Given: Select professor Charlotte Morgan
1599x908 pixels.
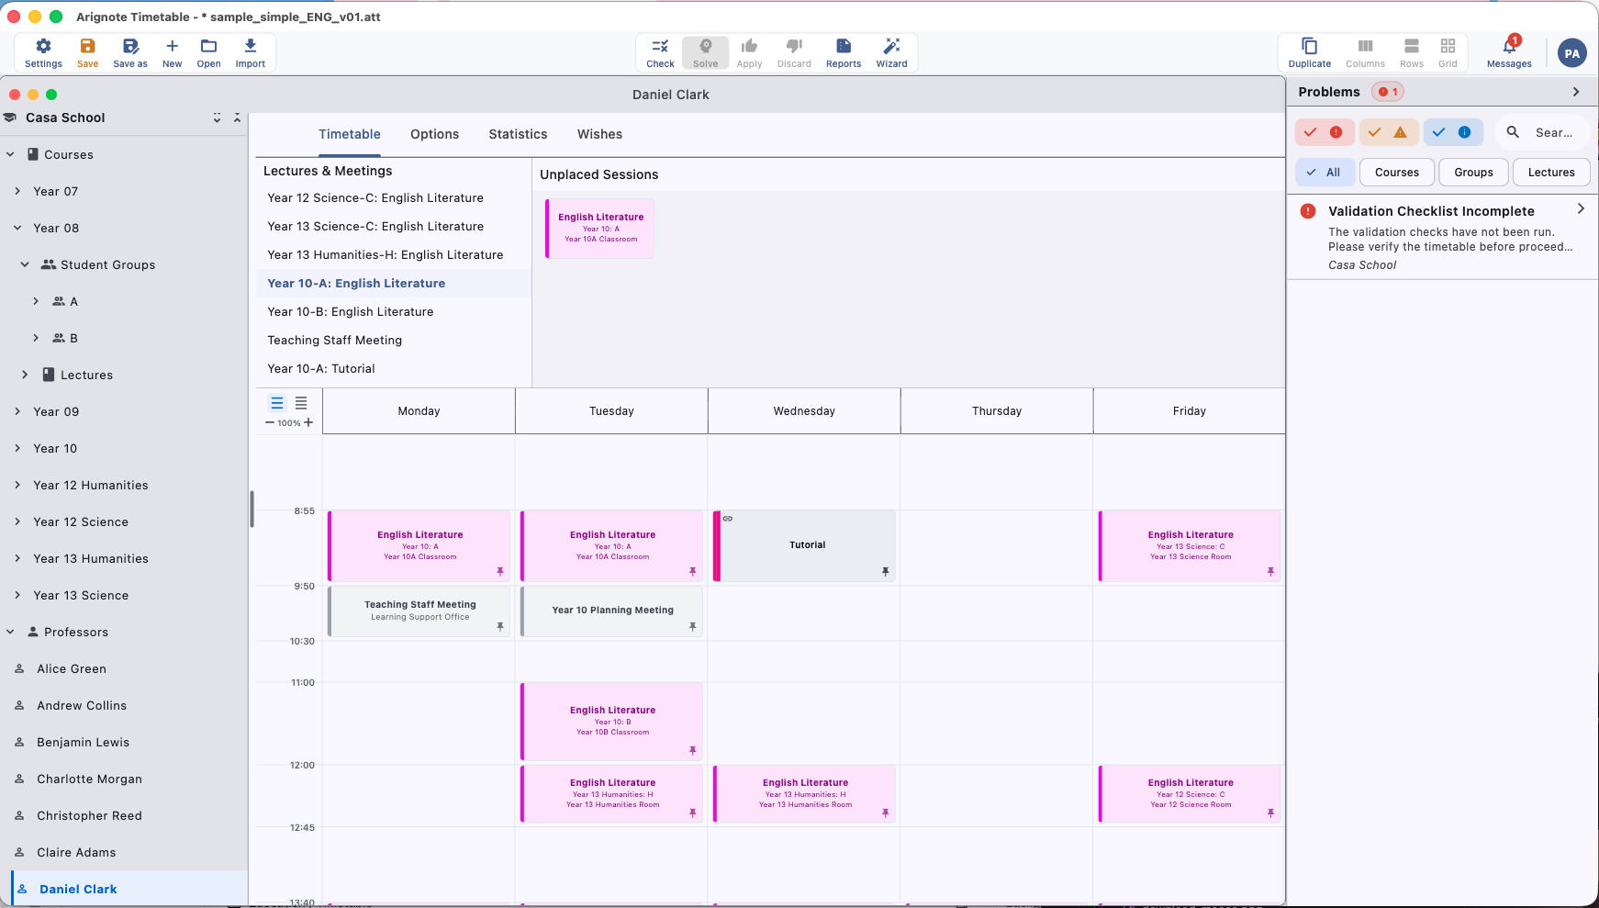Looking at the screenshot, I should click(x=124, y=779).
